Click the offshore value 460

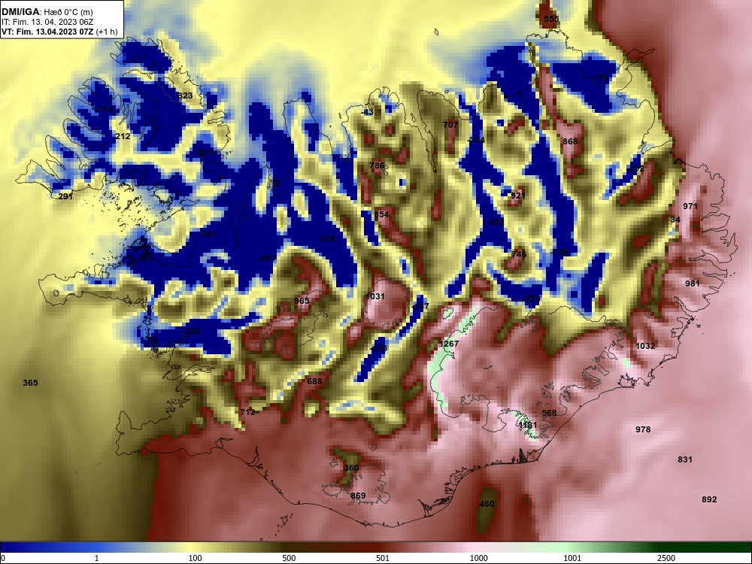coord(487,504)
